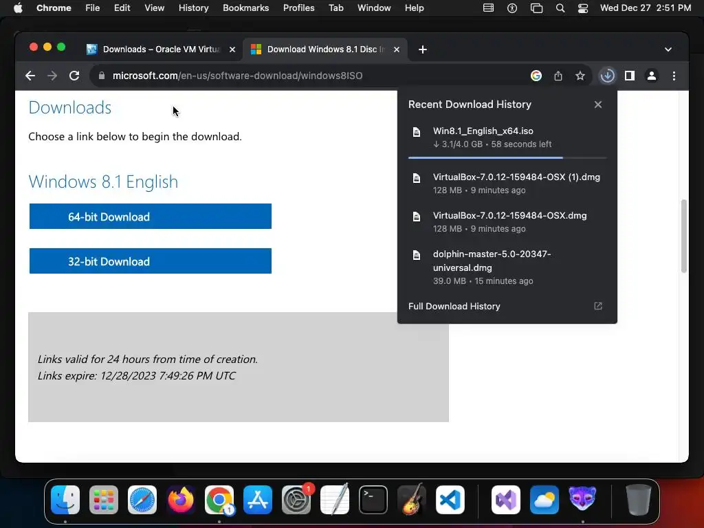Select the Win8.1_English_x64.iso download entry

[507, 137]
